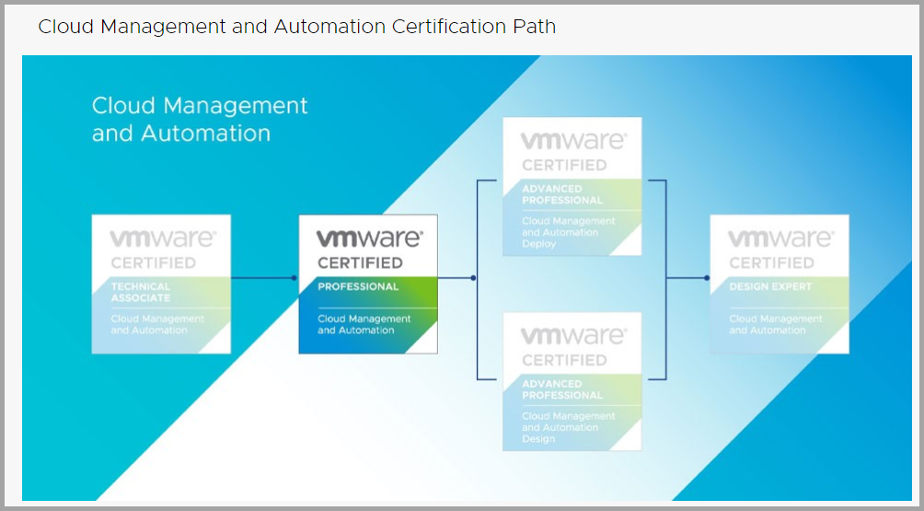Click 'TECHNICAL ASSOCIATE' label on first badge
The image size is (924, 511).
tap(141, 293)
